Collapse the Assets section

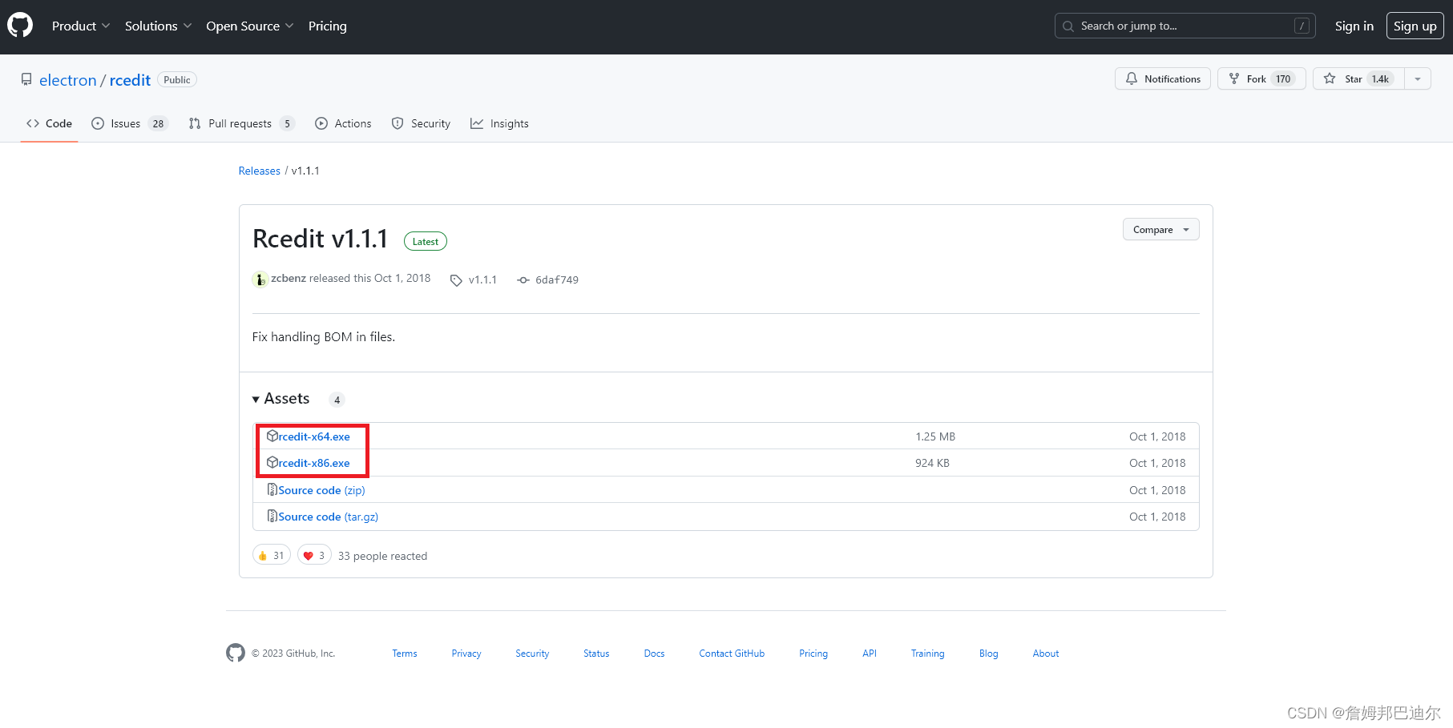coord(281,399)
